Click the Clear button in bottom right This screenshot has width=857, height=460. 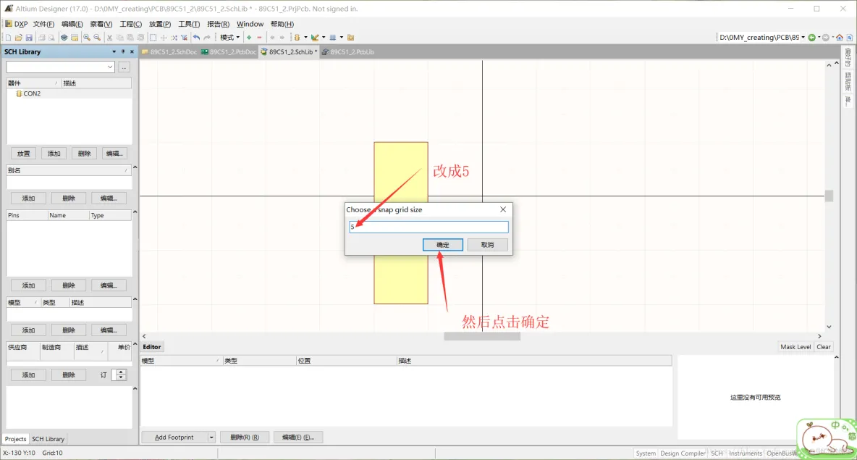[824, 347]
